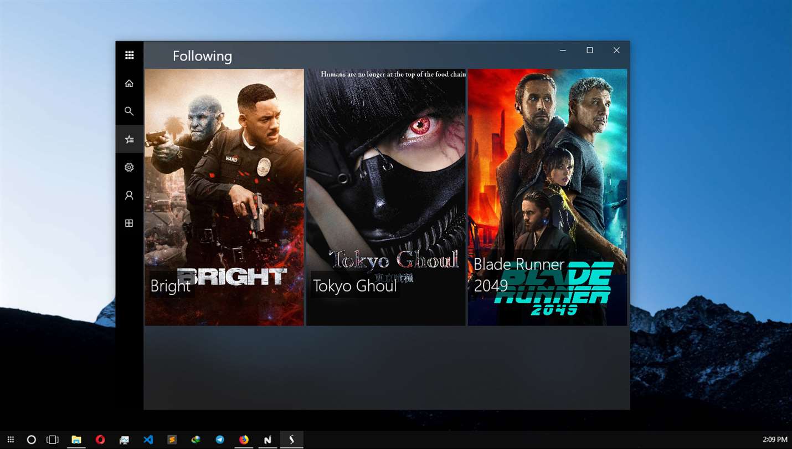Open Internet Download Manager taskbar icon
Image resolution: width=792 pixels, height=449 pixels.
pyautogui.click(x=196, y=440)
